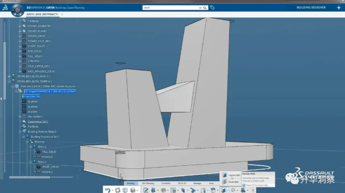Click the plus icon next to BUILDING DESIGNER

coord(339,8)
